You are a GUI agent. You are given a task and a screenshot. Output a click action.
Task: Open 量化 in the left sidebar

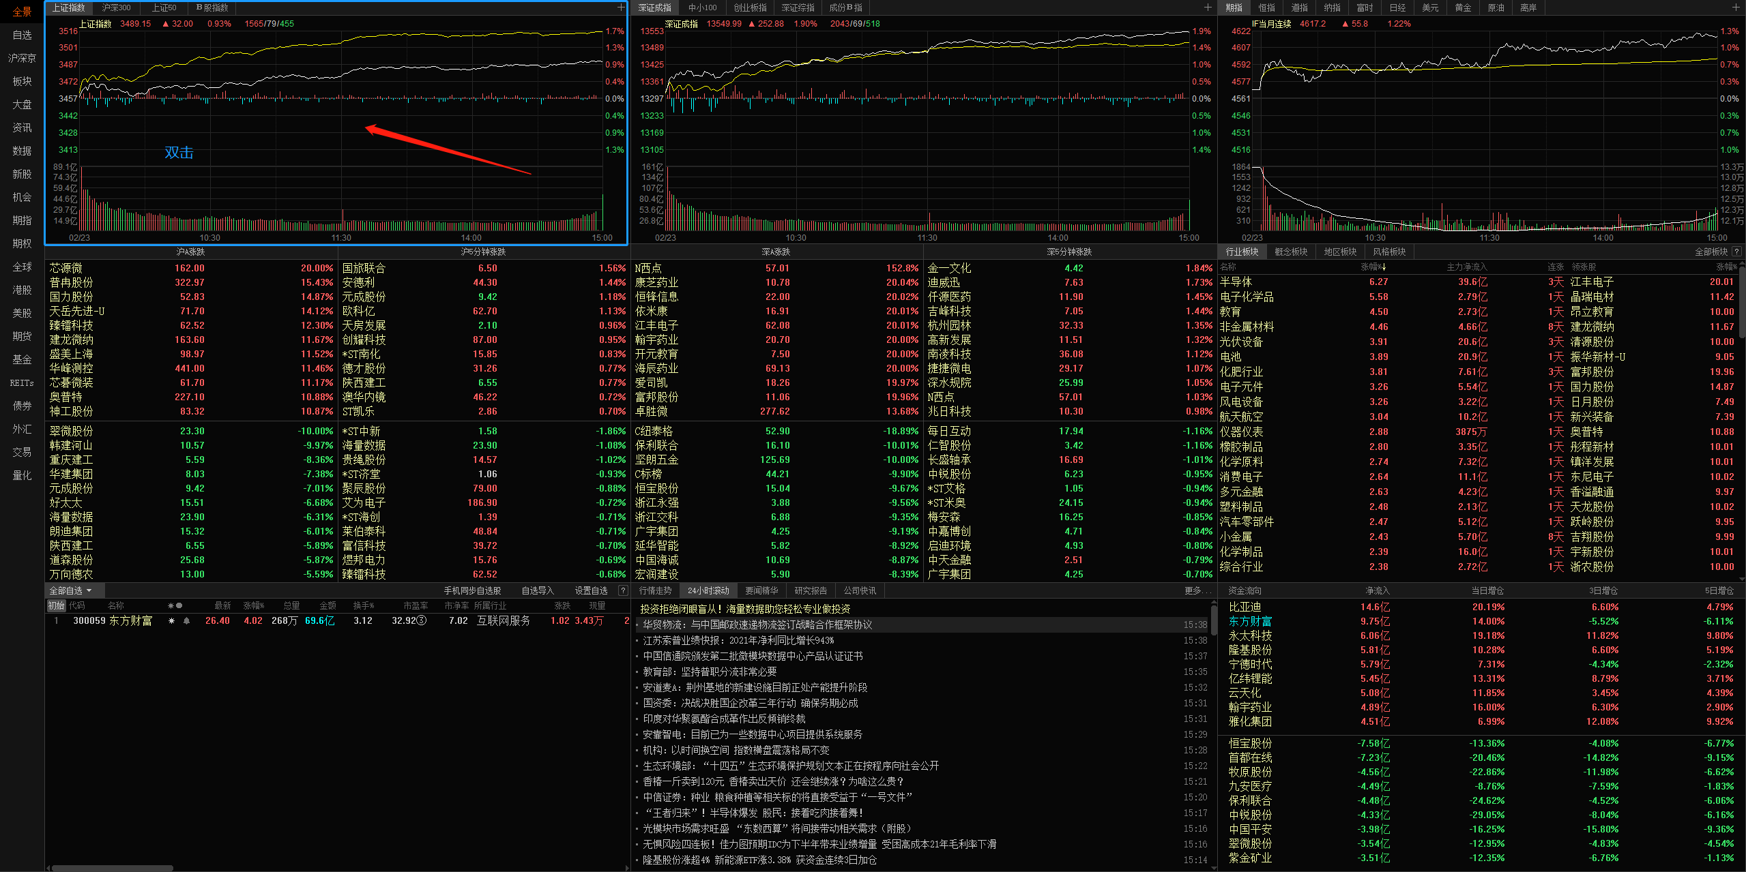22,475
